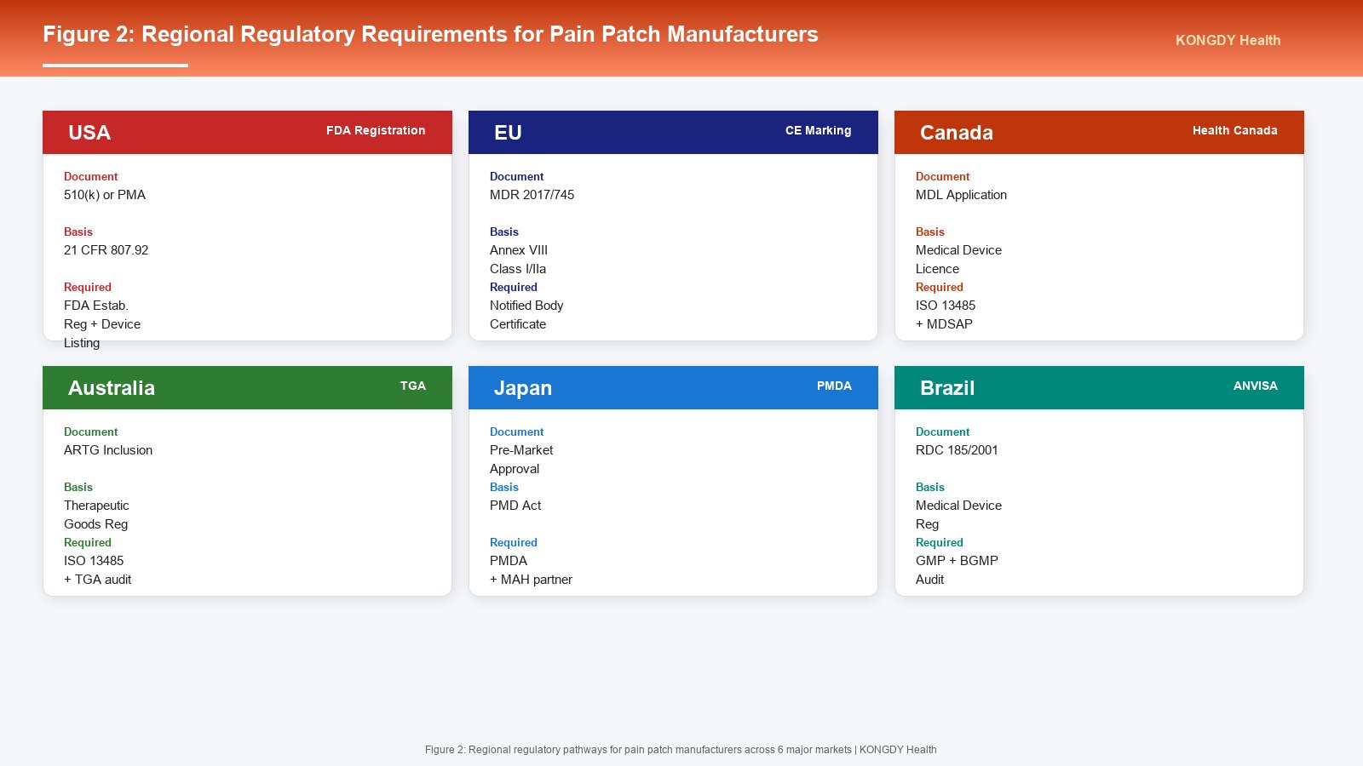Click the MDR 2017/745 text
1363x766 pixels.
532,195
